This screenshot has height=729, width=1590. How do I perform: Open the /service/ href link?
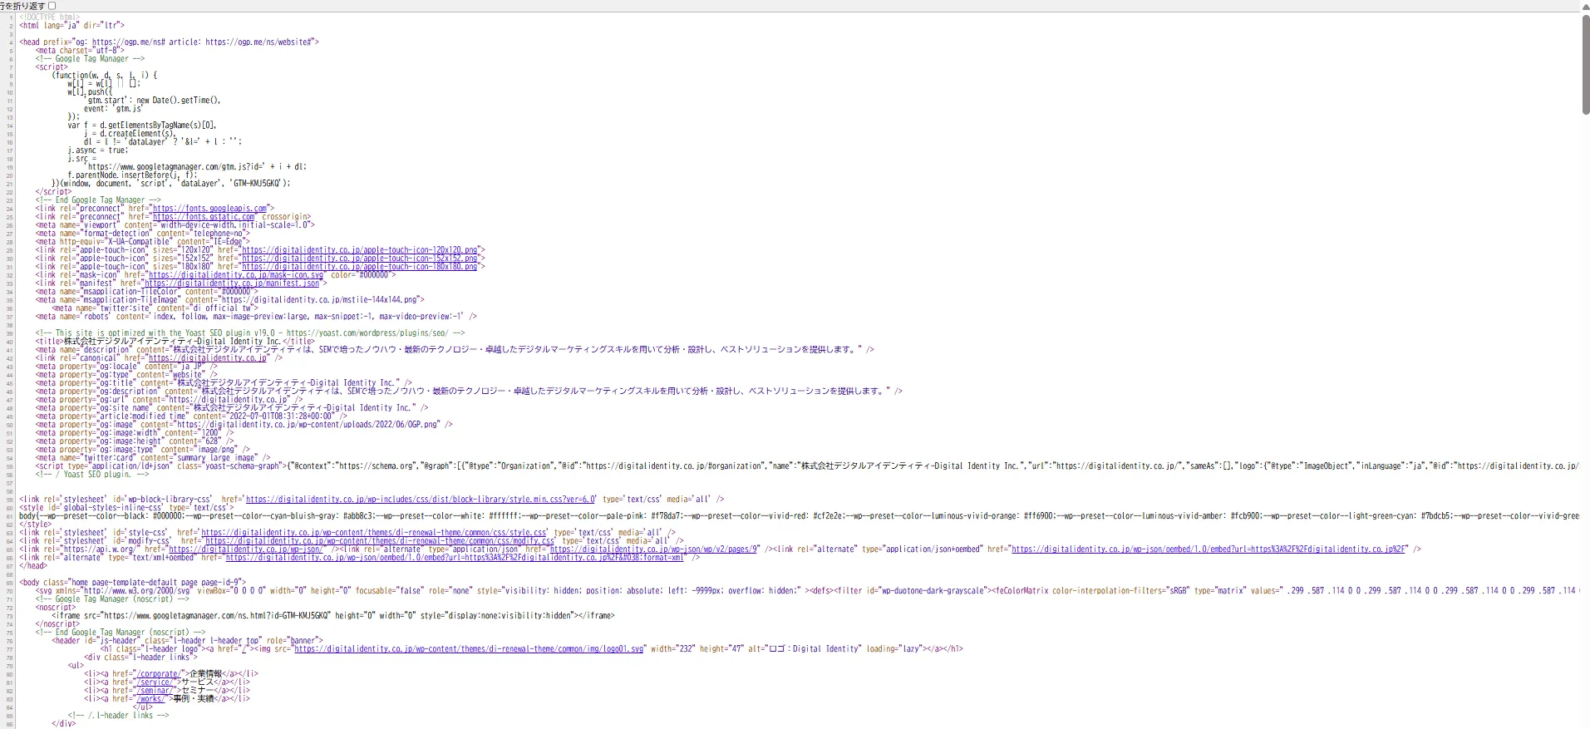(155, 682)
